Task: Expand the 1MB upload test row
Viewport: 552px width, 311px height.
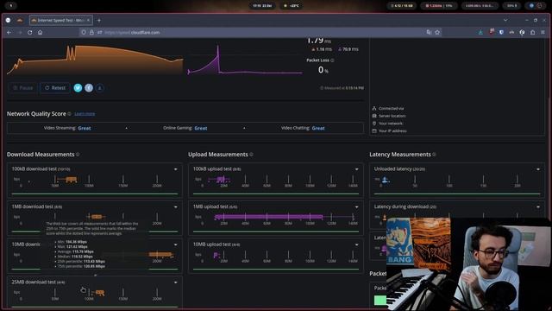Action: tap(356, 207)
